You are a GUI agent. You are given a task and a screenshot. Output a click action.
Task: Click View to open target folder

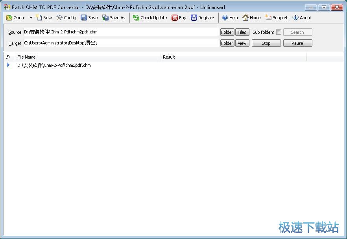click(242, 43)
